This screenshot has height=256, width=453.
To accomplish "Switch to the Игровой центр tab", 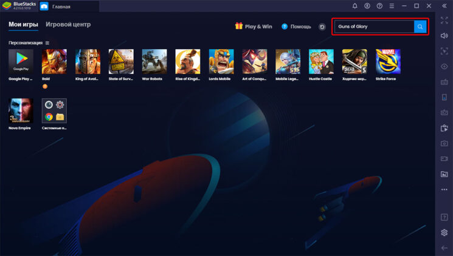I will click(x=68, y=25).
